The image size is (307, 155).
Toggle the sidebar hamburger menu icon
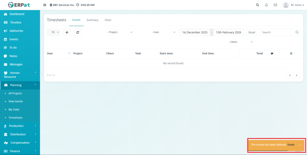[x=45, y=5]
